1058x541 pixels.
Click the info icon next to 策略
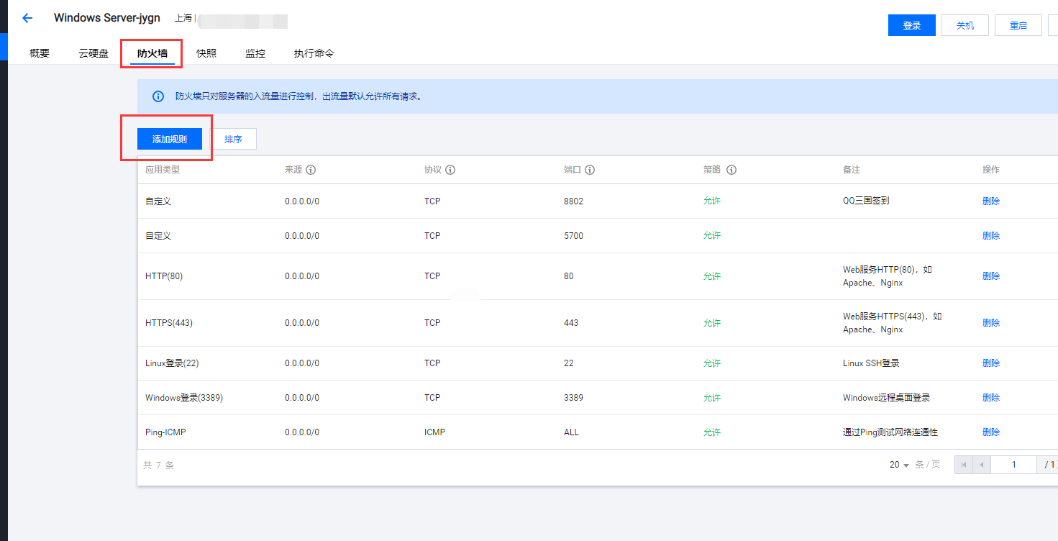731,171
